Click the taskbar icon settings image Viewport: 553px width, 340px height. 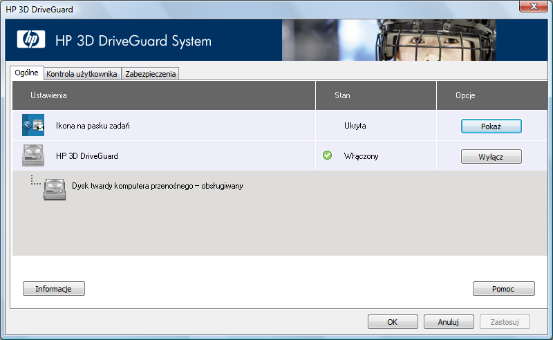33,125
